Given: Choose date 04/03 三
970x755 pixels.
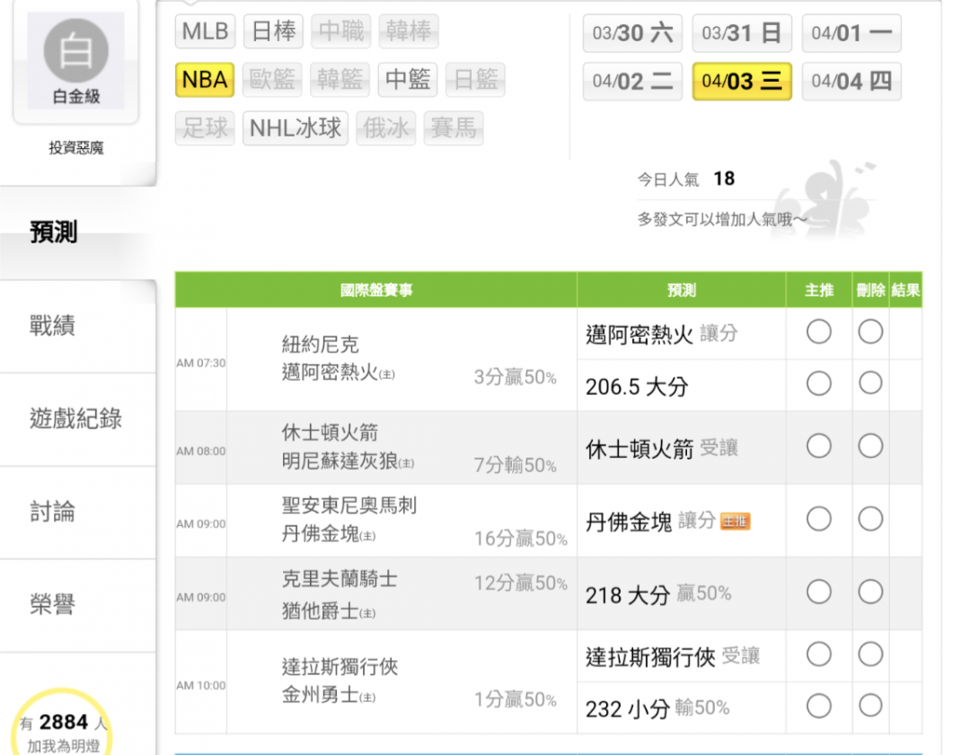Looking at the screenshot, I should (742, 82).
